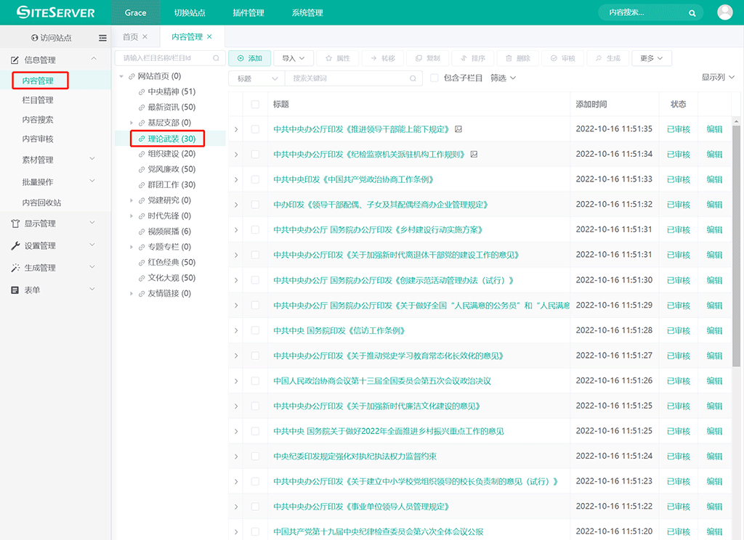This screenshot has width=744, height=540.
Task: Open the 导入 dropdown
Action: (x=294, y=58)
